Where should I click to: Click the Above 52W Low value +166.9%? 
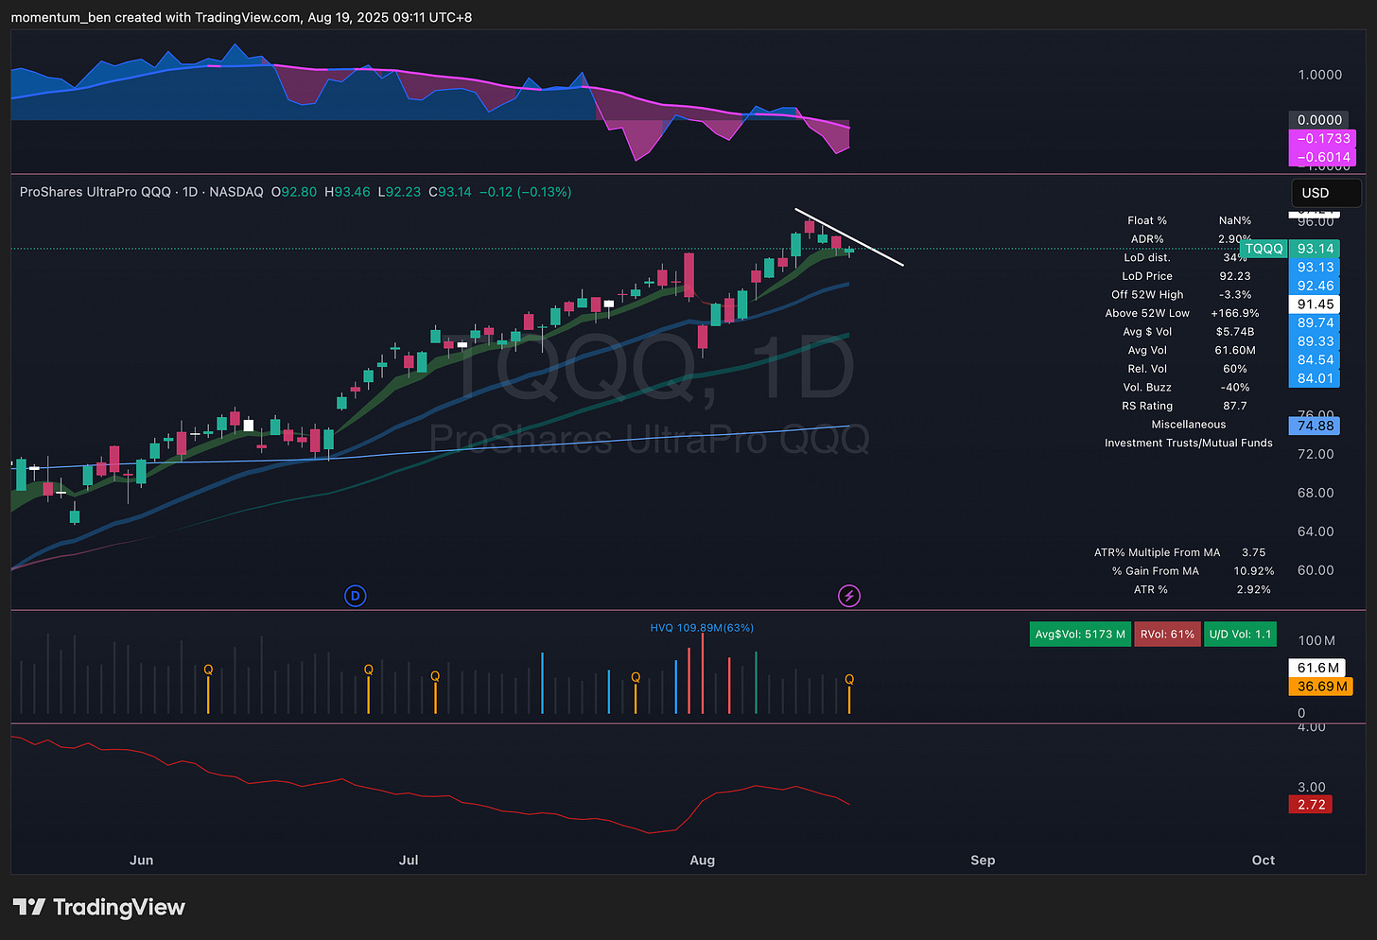tap(1235, 313)
